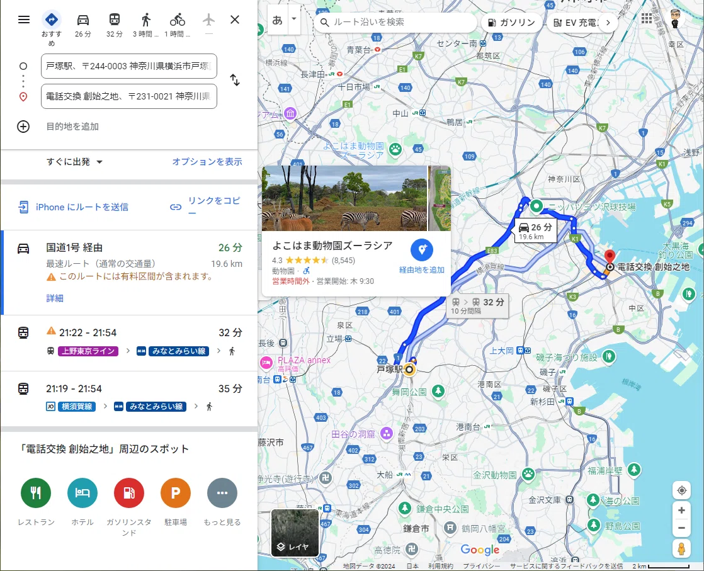
Task: Click the 戸塚駅 origin marker
Action: (x=409, y=370)
